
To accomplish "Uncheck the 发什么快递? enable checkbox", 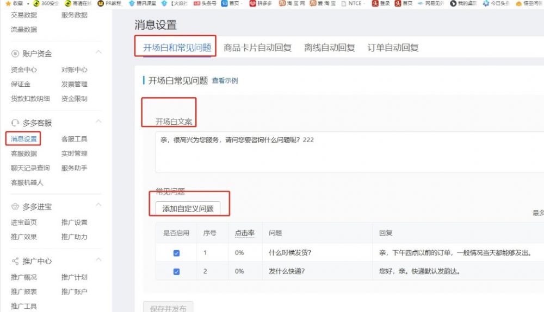I will click(176, 271).
